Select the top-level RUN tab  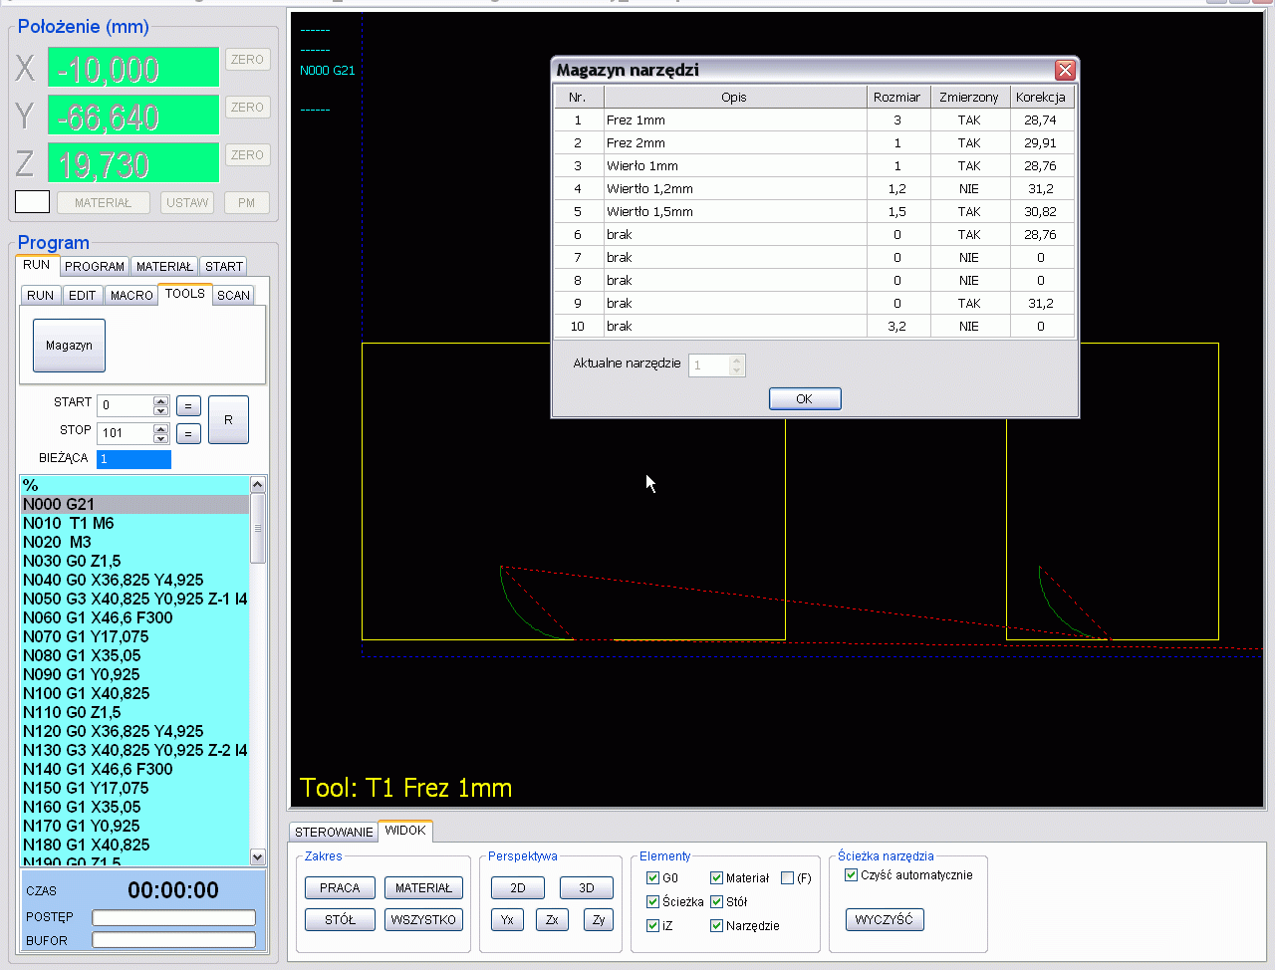coord(37,265)
